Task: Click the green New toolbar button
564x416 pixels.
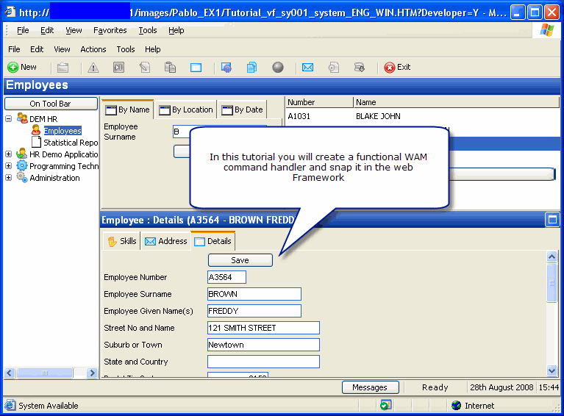Action: pyautogui.click(x=22, y=67)
